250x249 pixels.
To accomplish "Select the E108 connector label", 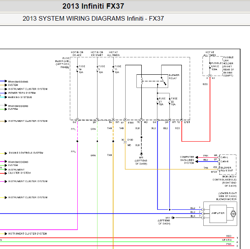I will pyautogui.click(x=130, y=140).
